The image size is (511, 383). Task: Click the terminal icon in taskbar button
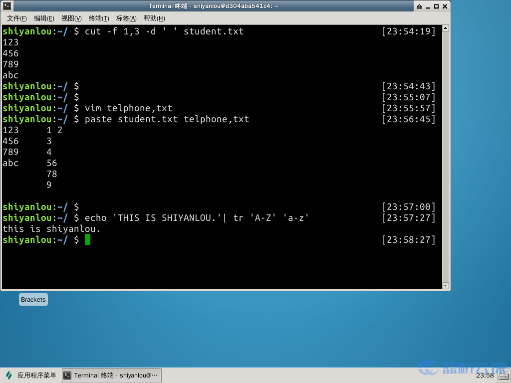click(67, 376)
